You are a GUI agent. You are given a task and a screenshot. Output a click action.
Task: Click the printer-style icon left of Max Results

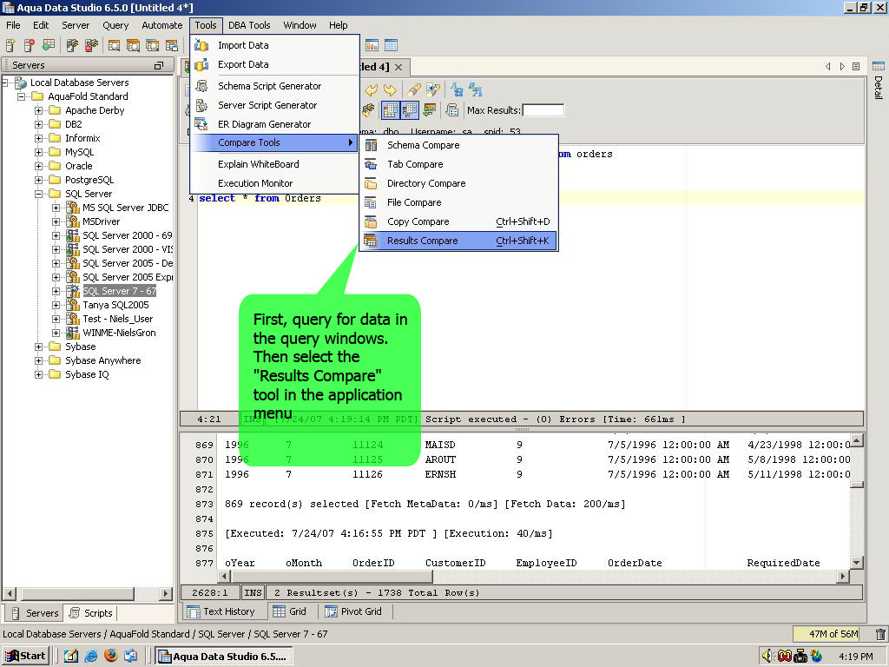[x=451, y=110]
